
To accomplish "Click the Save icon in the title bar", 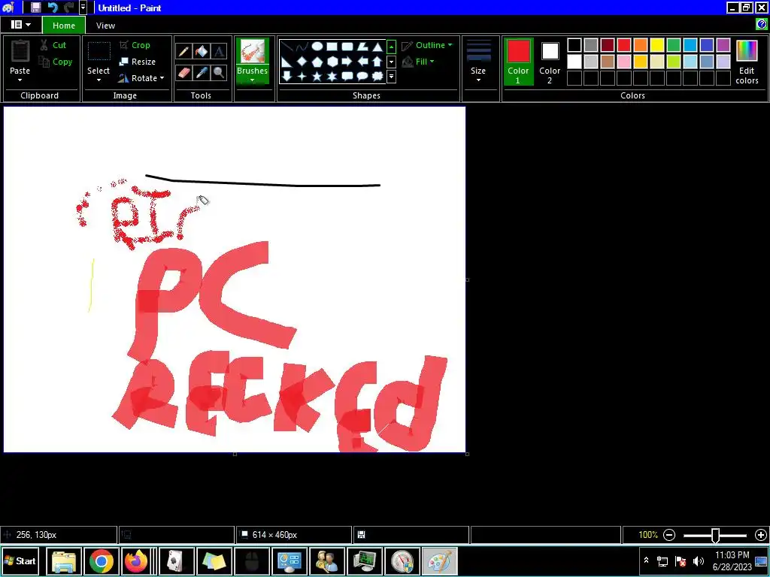I will [35, 8].
